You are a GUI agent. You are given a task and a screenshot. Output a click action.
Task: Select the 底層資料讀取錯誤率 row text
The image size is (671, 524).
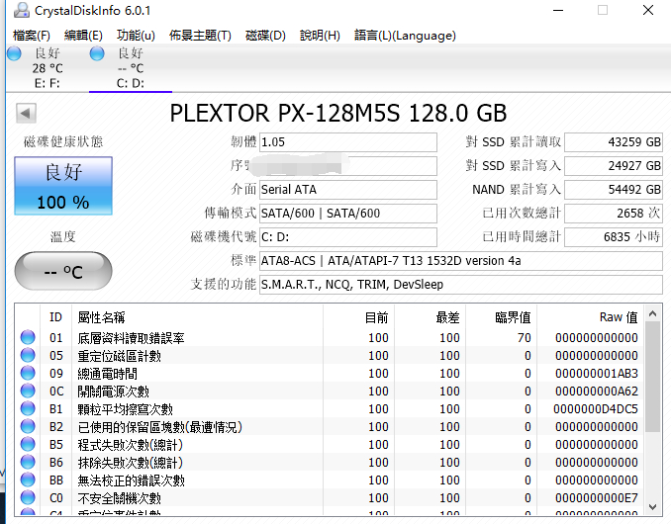pos(131,338)
